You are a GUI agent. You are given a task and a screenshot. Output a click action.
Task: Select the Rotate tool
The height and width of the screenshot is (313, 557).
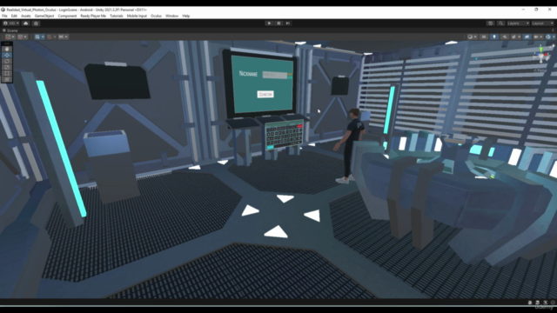click(7, 61)
